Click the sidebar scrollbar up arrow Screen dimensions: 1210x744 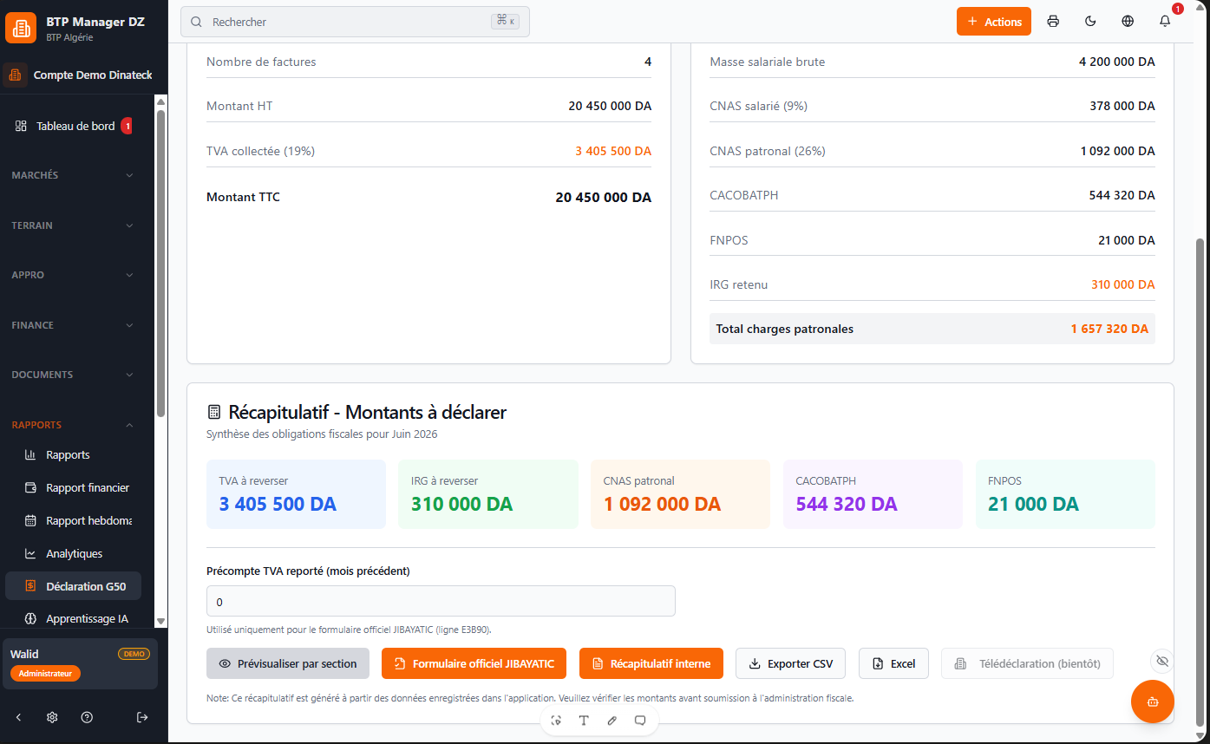pyautogui.click(x=160, y=101)
